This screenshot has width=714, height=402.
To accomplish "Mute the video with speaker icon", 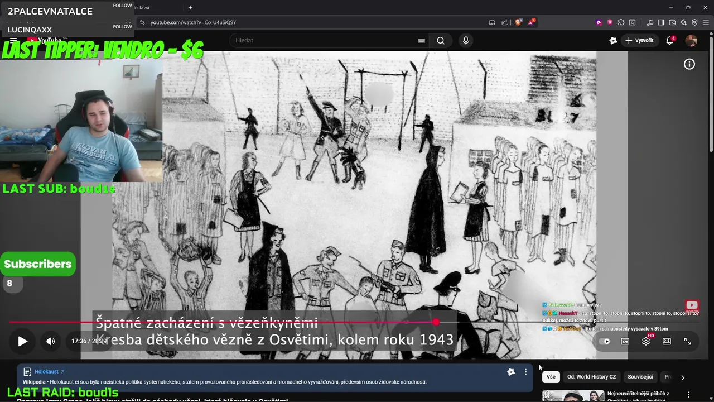I will click(51, 341).
